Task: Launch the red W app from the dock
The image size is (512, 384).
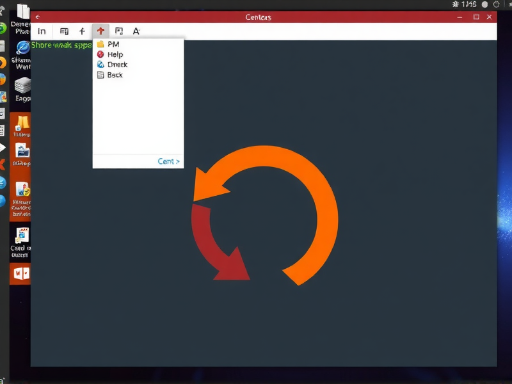Action: click(20, 273)
